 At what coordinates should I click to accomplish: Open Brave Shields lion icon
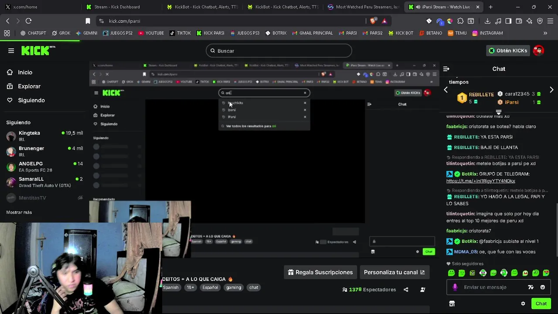click(373, 21)
